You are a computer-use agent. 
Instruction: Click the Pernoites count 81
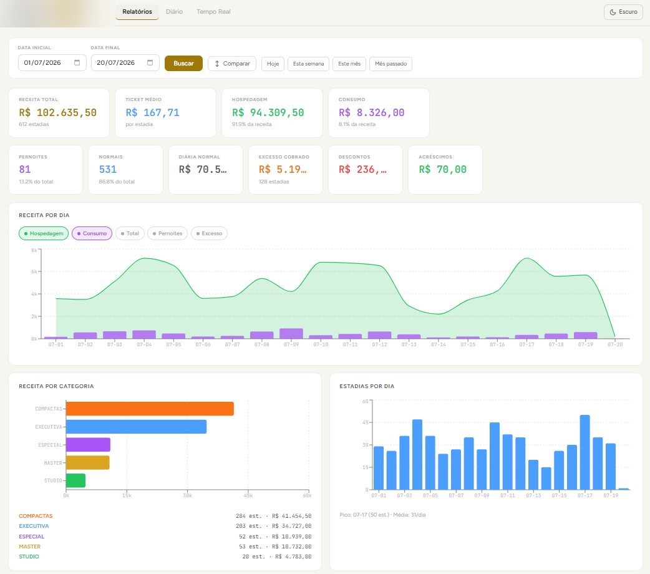tap(25, 169)
